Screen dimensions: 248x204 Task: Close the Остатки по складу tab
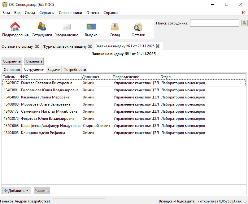pyautogui.click(x=37, y=46)
